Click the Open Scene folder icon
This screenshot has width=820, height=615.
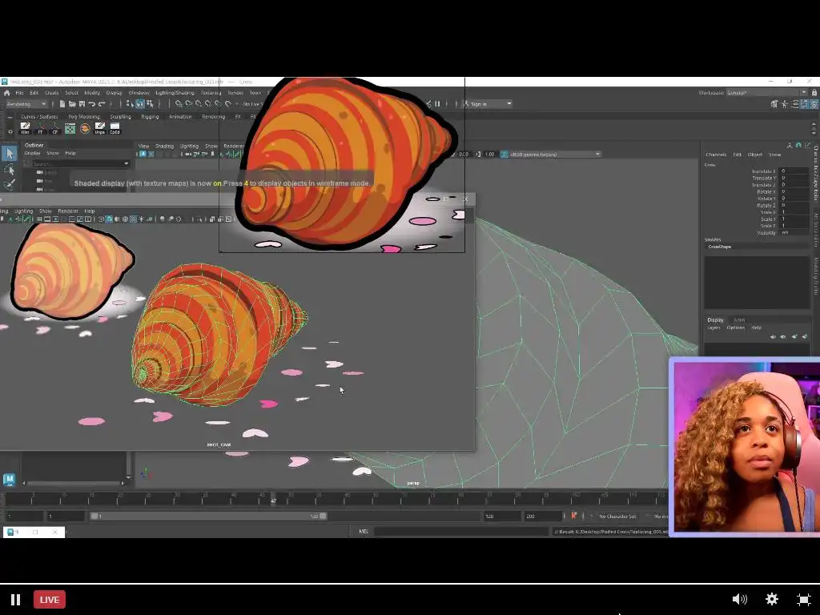click(72, 104)
